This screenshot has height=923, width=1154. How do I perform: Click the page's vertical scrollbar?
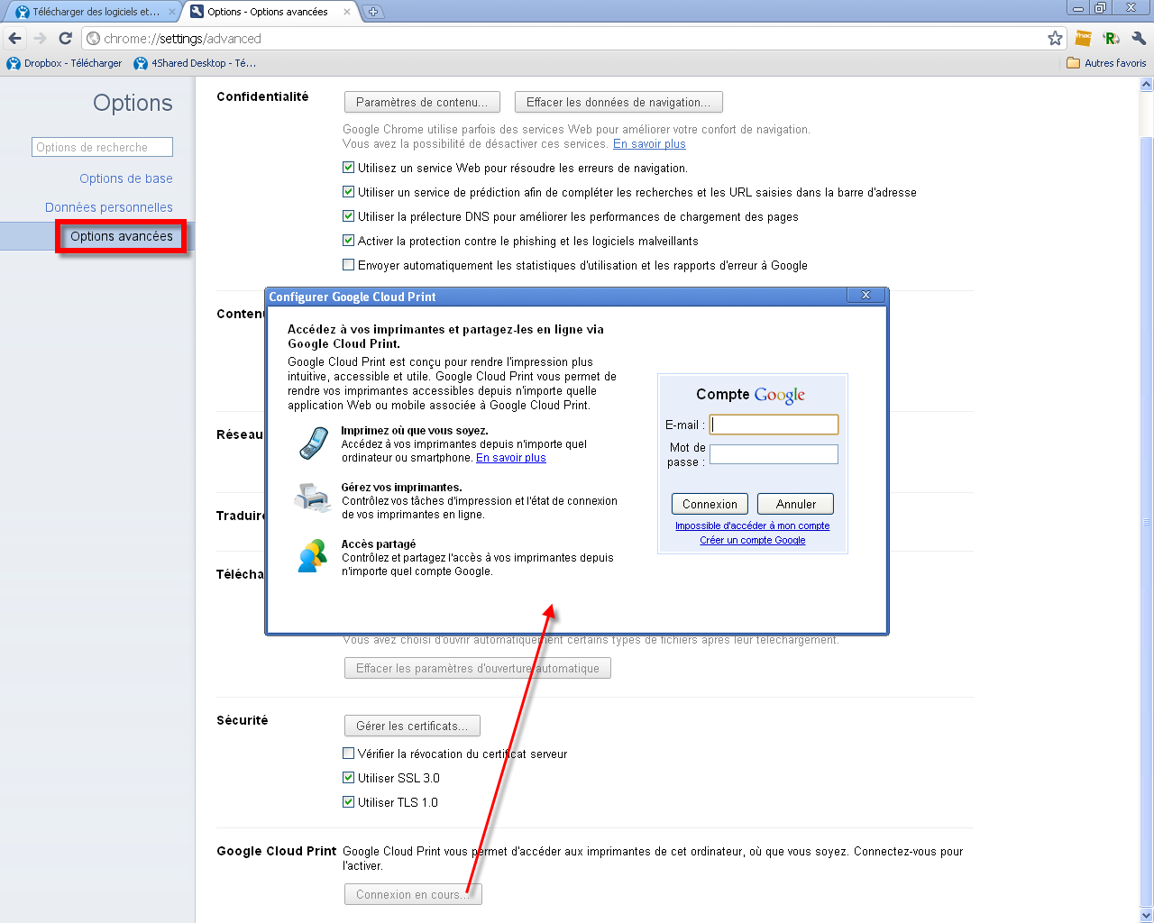(x=1146, y=521)
